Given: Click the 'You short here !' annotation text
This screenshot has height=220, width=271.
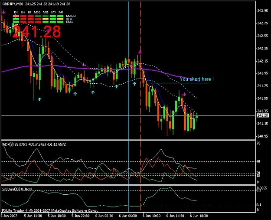Looking at the screenshot, I should click(197, 79).
